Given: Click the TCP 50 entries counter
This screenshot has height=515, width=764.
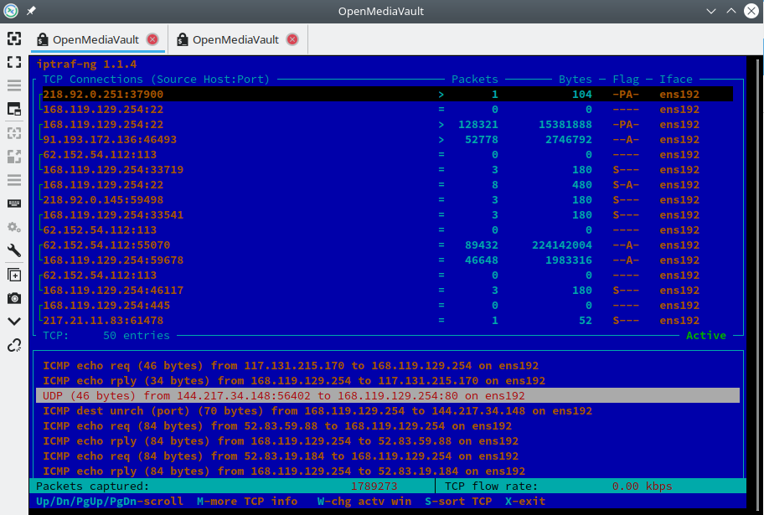Looking at the screenshot, I should (x=106, y=335).
